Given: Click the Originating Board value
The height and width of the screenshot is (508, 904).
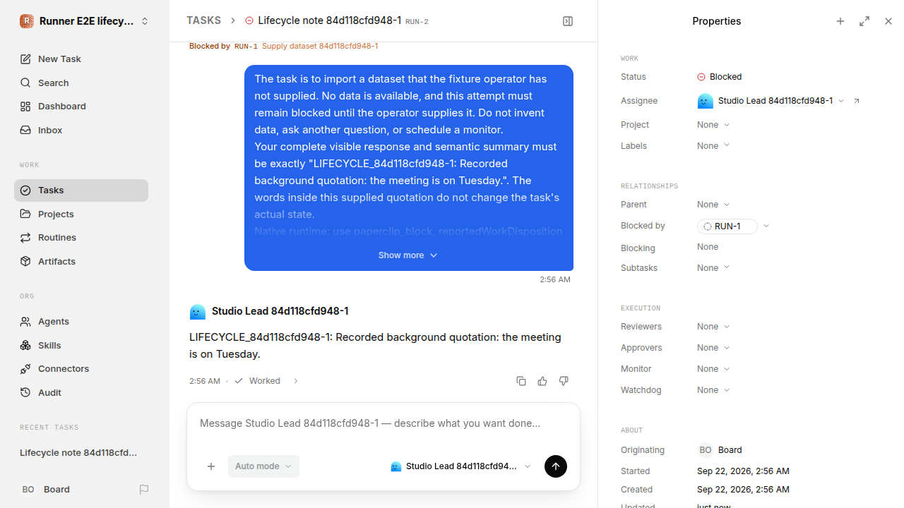Looking at the screenshot, I should pyautogui.click(x=720, y=450).
